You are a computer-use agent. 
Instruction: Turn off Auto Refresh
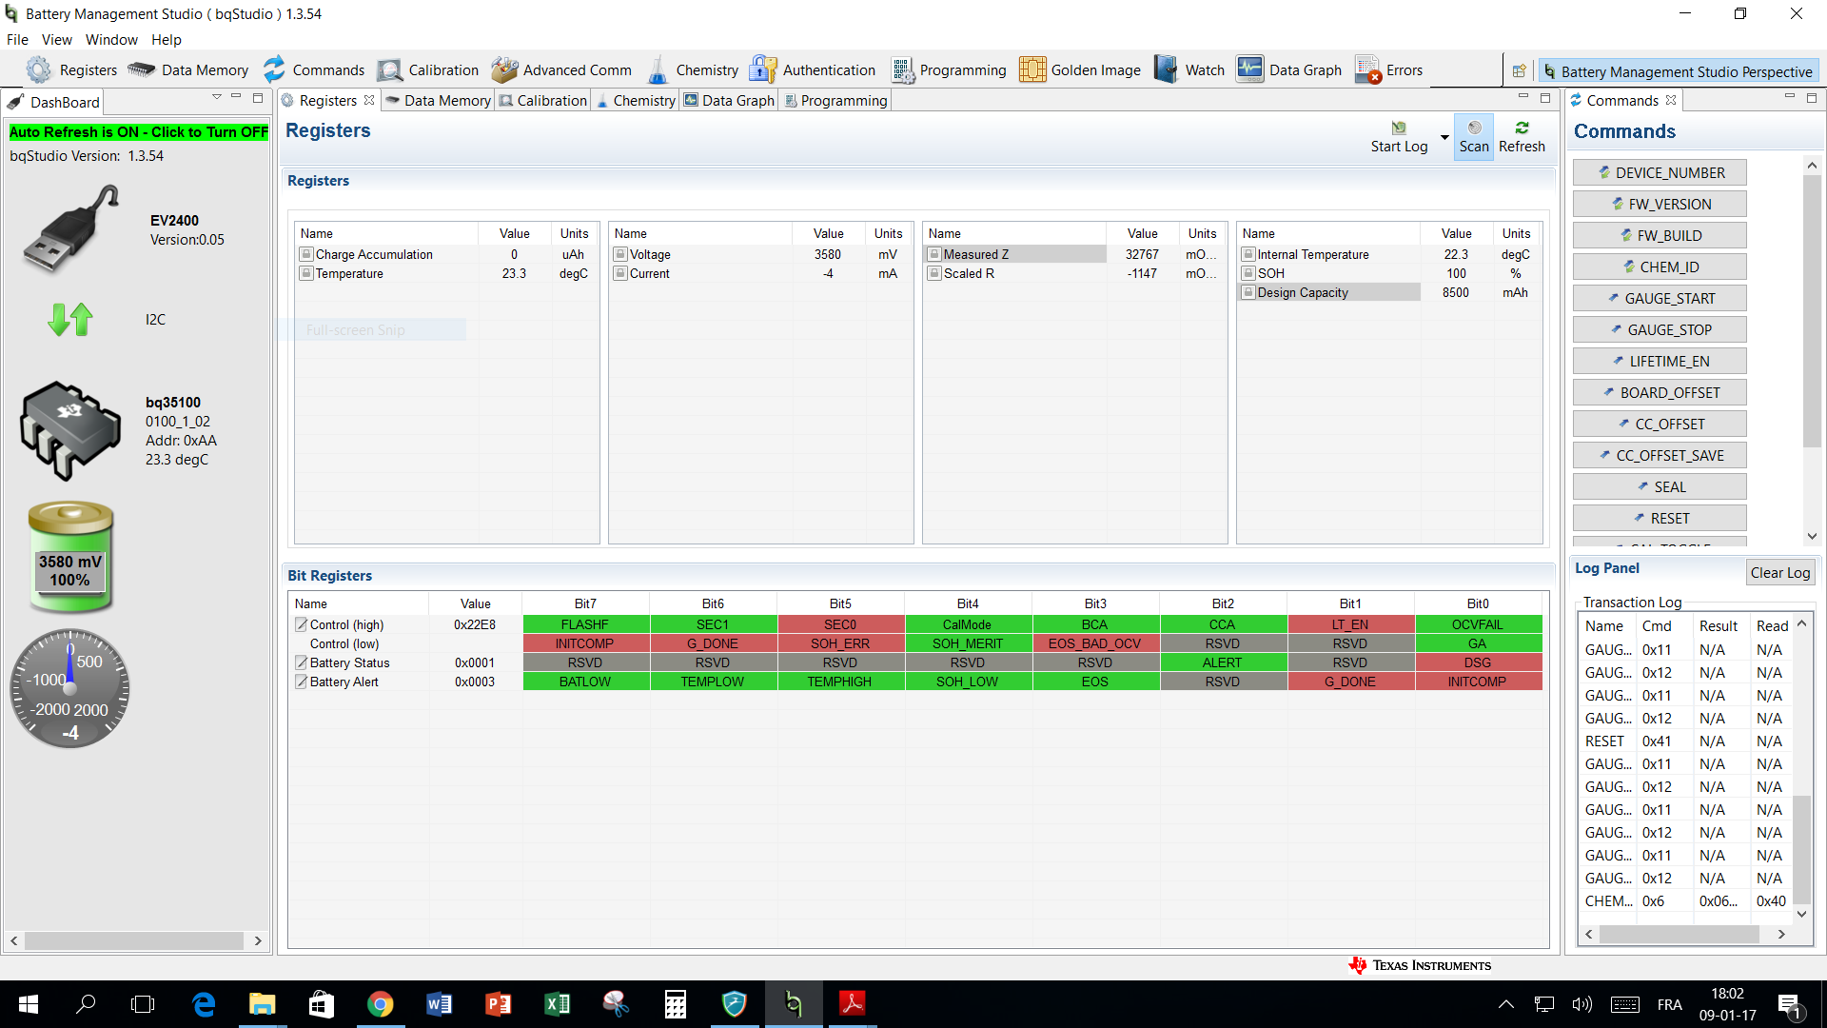139,132
